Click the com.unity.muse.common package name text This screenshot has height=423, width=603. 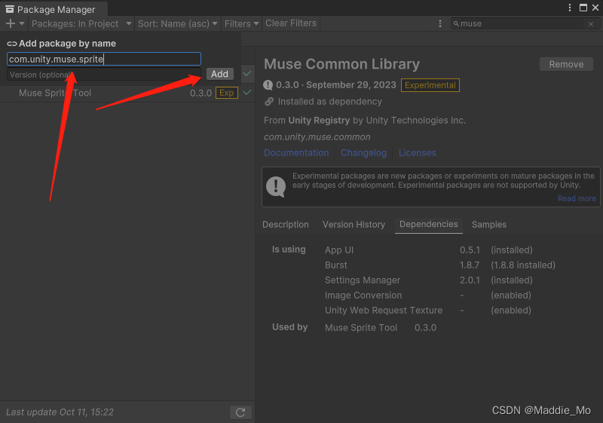[x=317, y=137]
